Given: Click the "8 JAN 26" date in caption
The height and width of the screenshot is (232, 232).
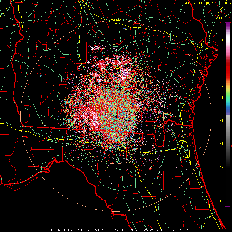Looking at the screenshot, I should [165, 230].
